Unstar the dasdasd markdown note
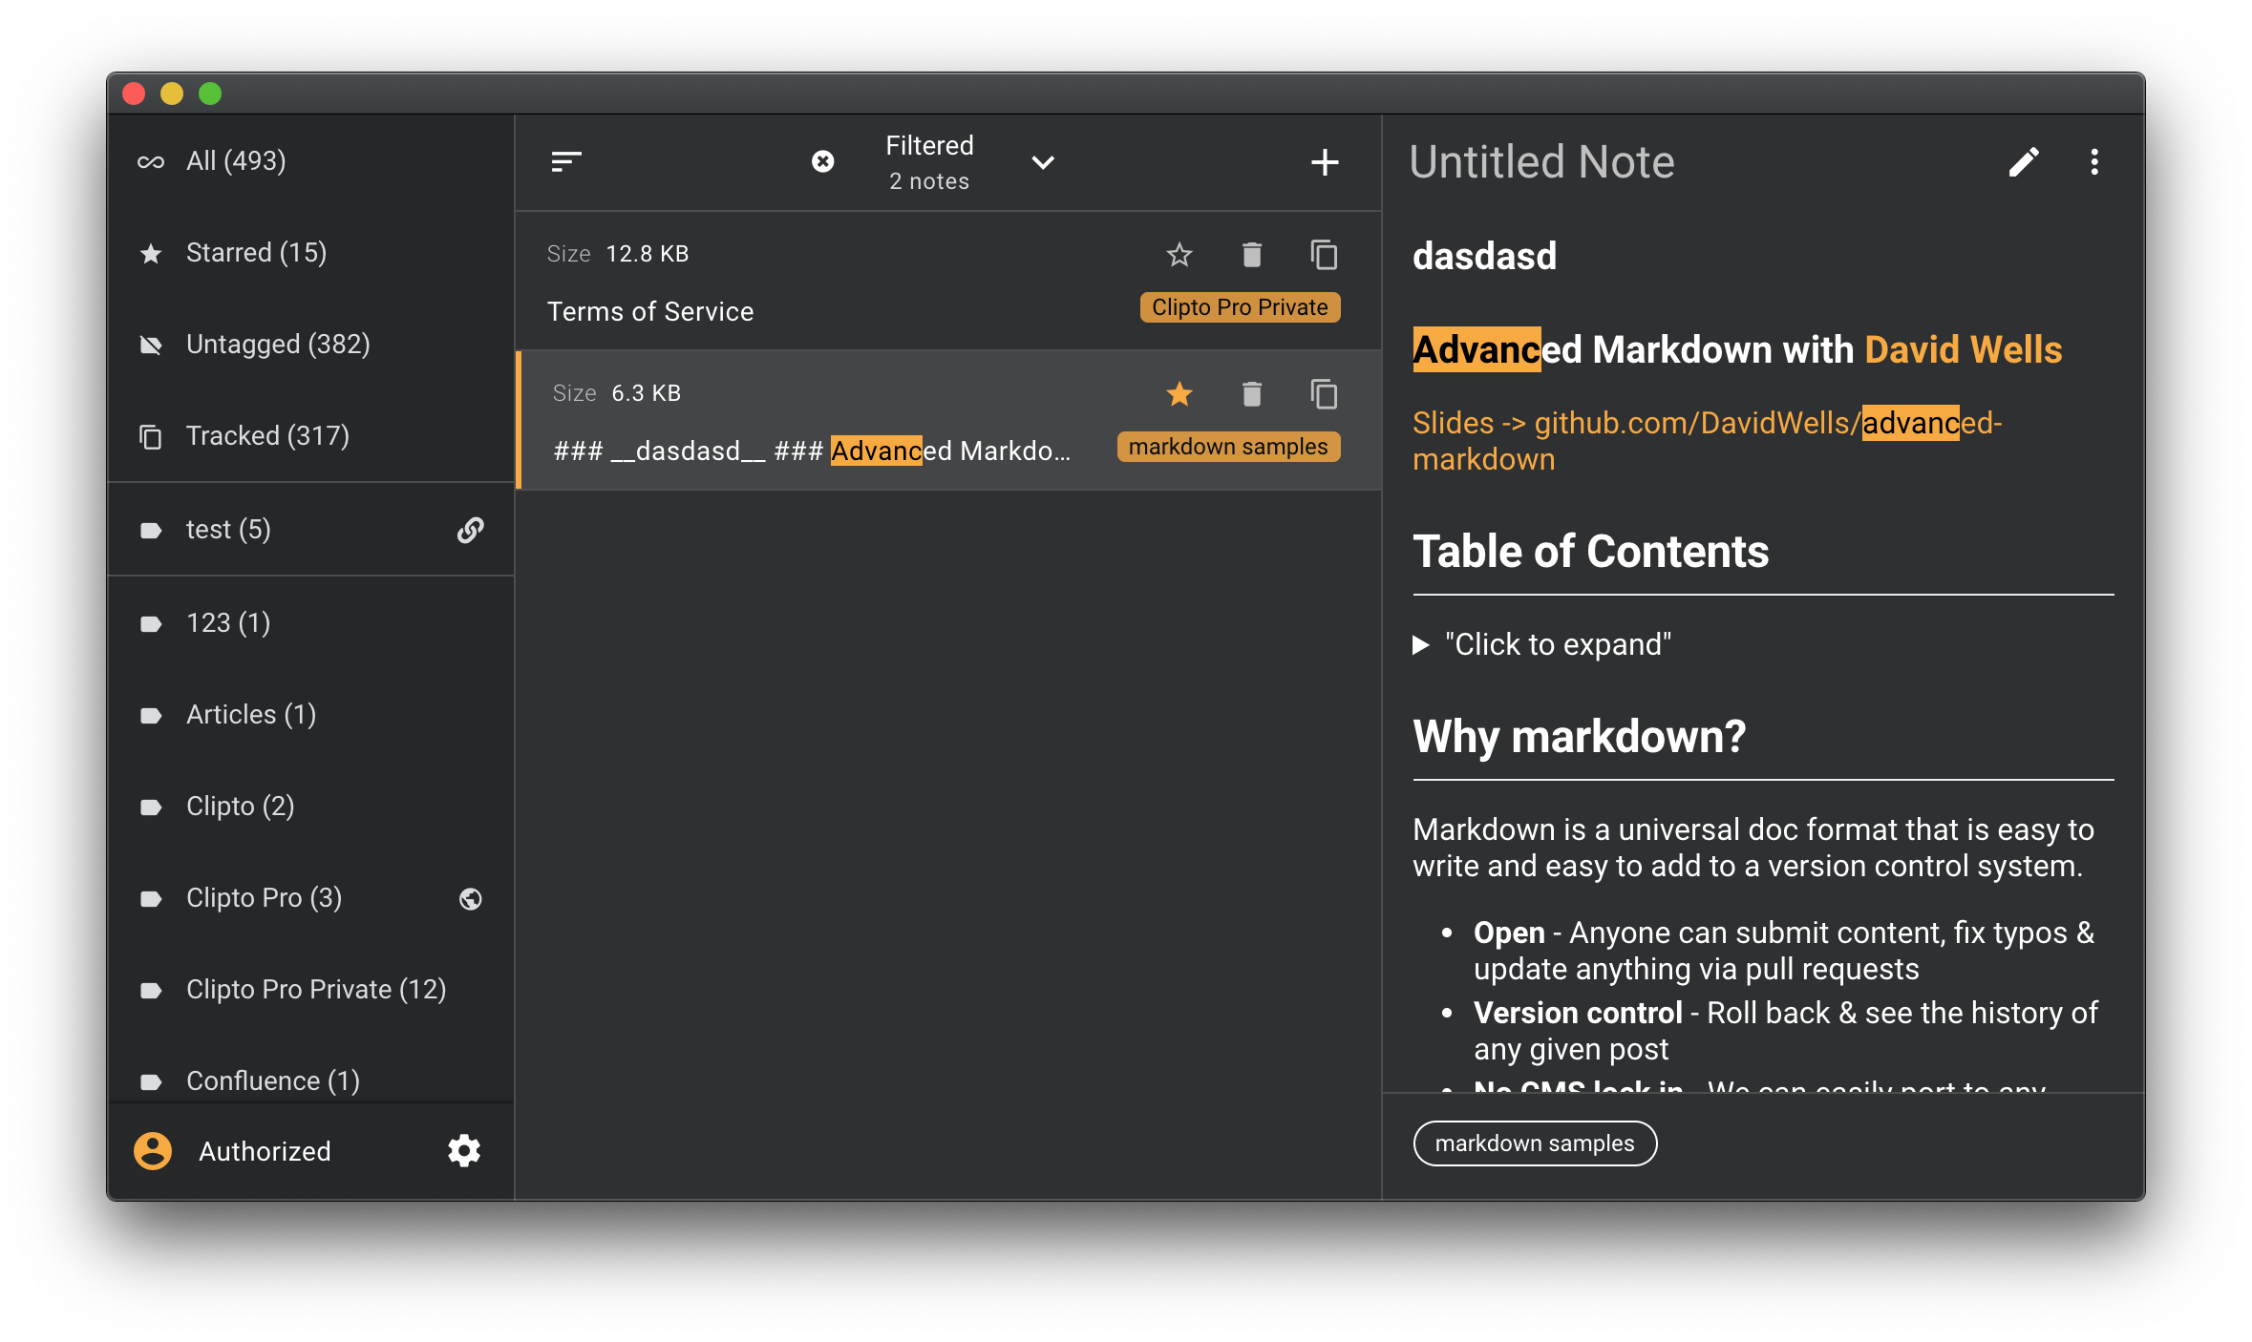This screenshot has height=1342, width=2252. (x=1179, y=394)
